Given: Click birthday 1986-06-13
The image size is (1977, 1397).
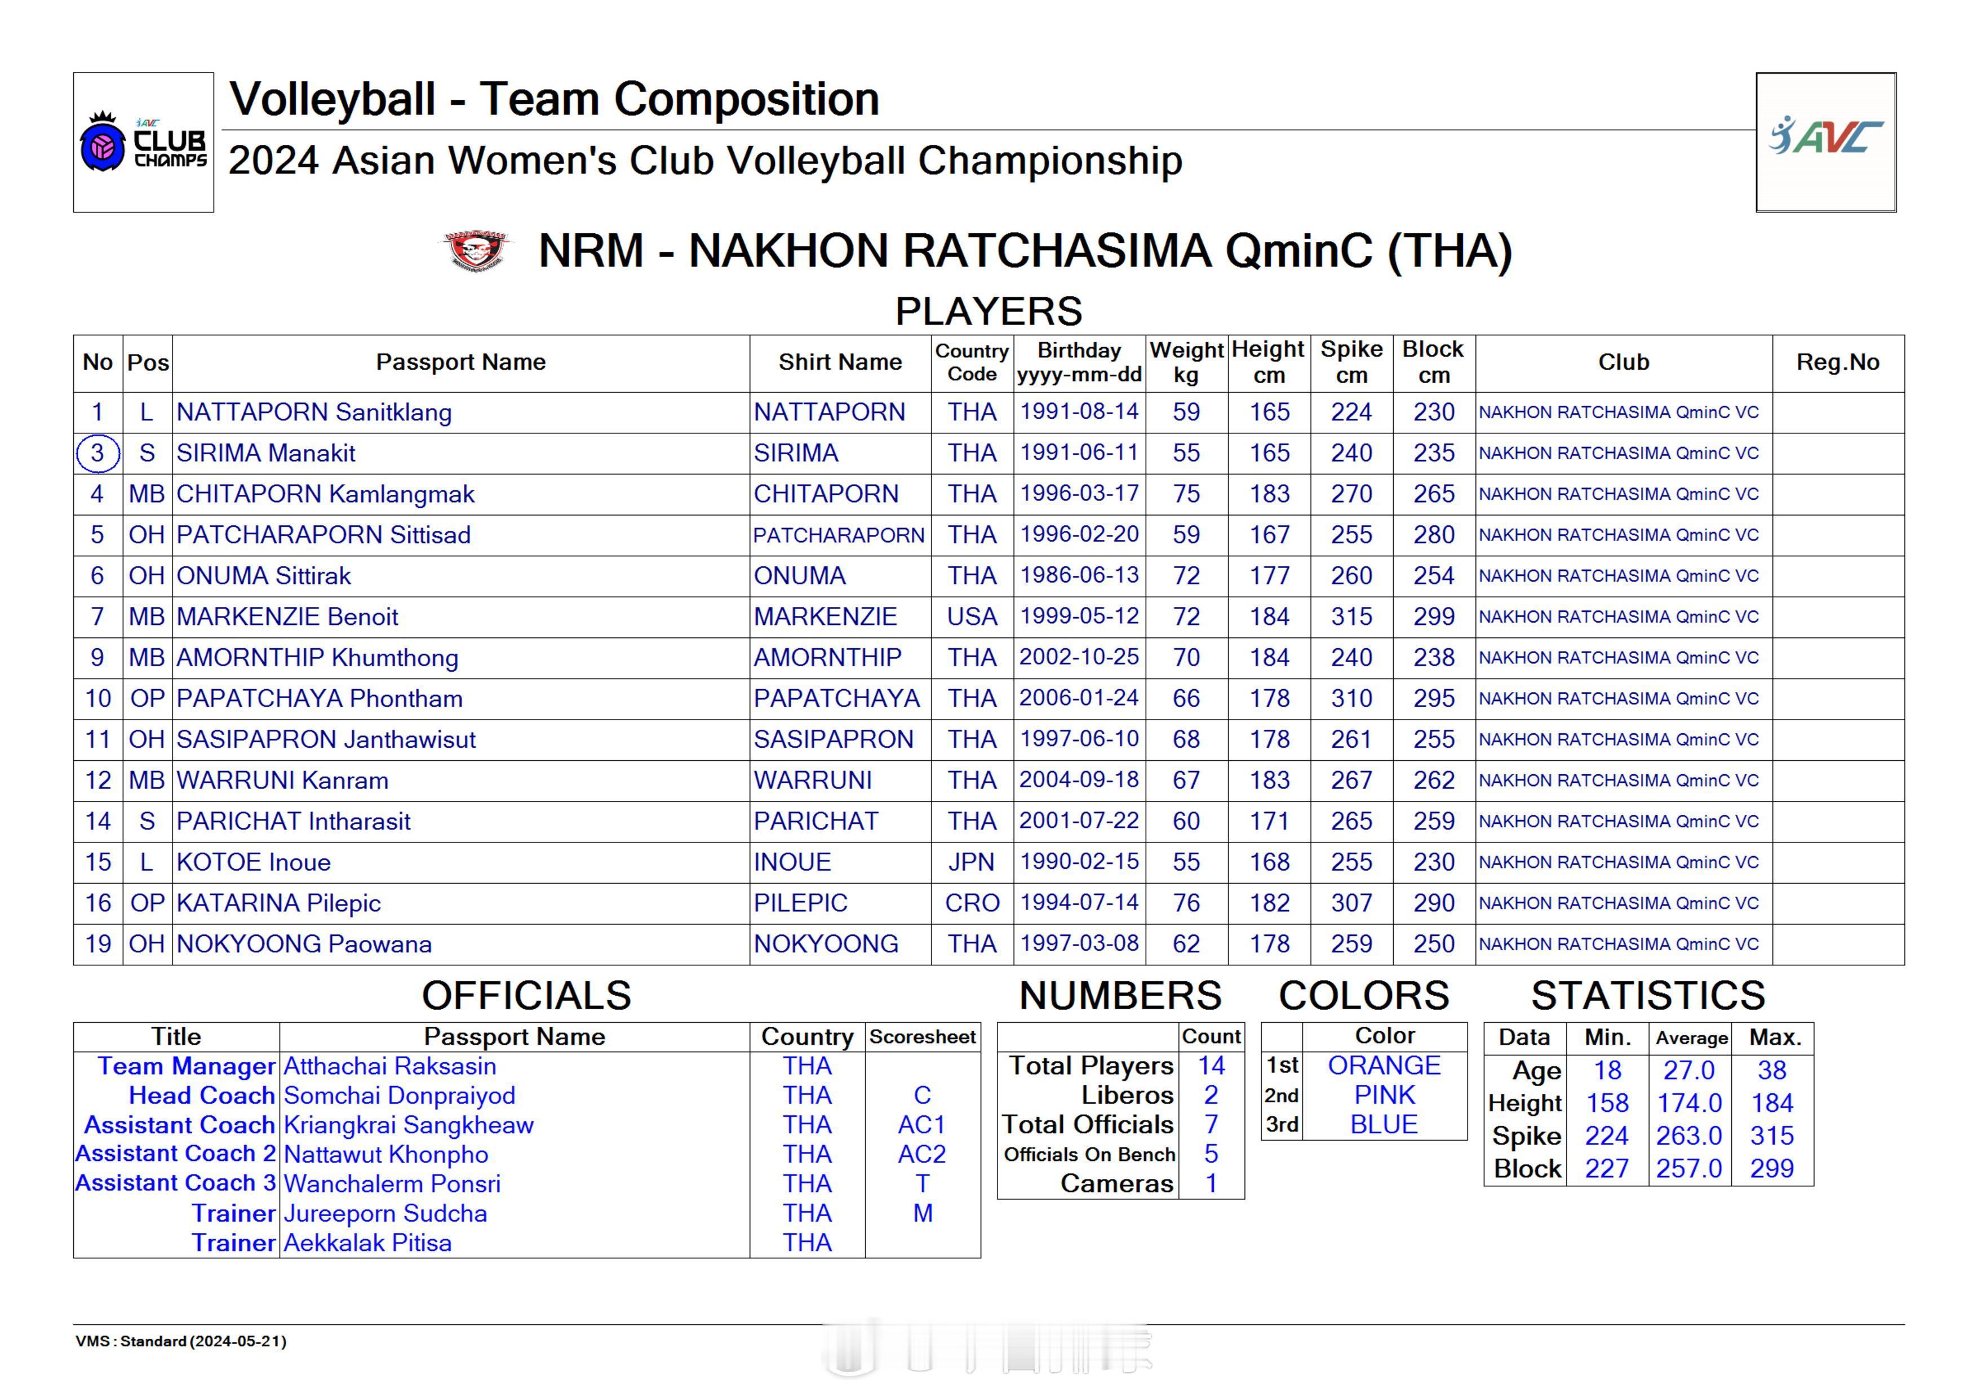Looking at the screenshot, I should [x=1079, y=575].
